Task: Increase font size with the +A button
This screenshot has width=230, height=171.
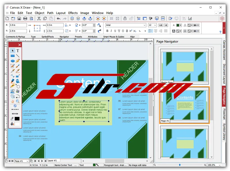Action: click(x=161, y=25)
